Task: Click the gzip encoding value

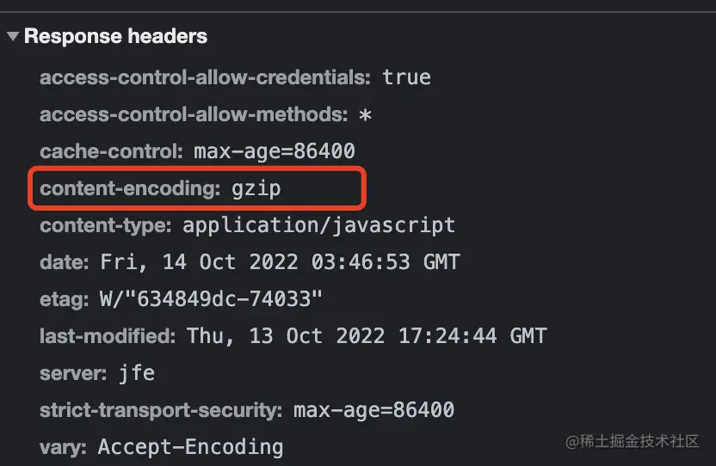Action: coord(256,189)
